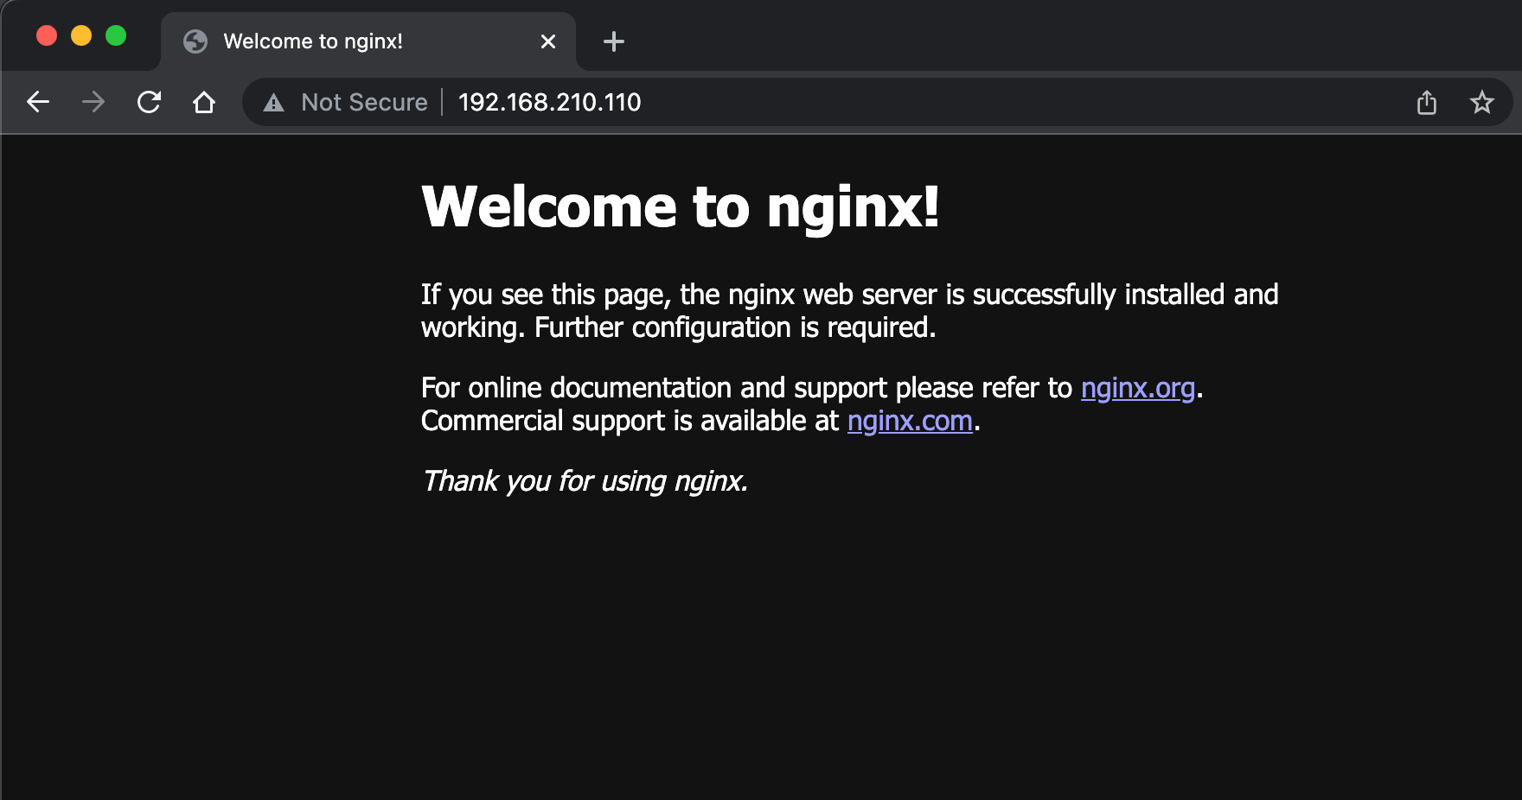Screen dimensions: 1522x800
Task: Open the nginx.org documentation link
Action: 1138,388
